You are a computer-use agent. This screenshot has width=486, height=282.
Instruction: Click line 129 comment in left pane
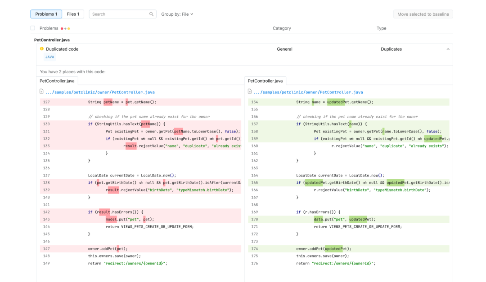pos(149,117)
